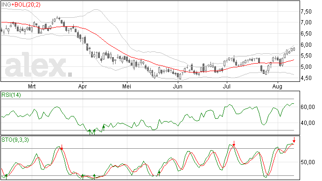Click the 5,50 price axis value
This screenshot has height=181, width=322.
click(x=306, y=56)
